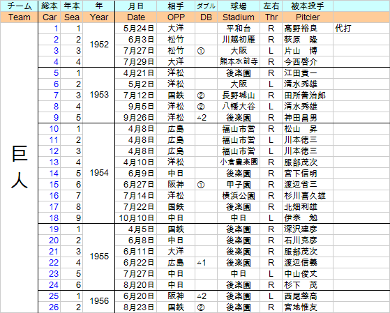The width and height of the screenshot is (390, 313).
Task: Select the Pitcier column header
Action: pos(308,17)
